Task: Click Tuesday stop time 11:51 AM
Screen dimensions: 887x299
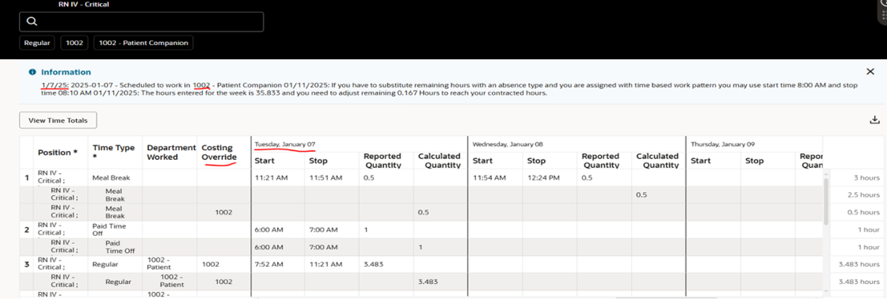Action: (326, 178)
